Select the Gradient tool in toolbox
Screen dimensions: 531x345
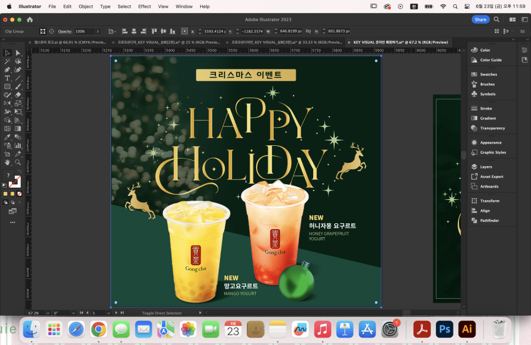[18, 129]
